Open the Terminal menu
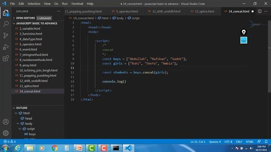Screen dimensions: 271x152 (77, 4)
